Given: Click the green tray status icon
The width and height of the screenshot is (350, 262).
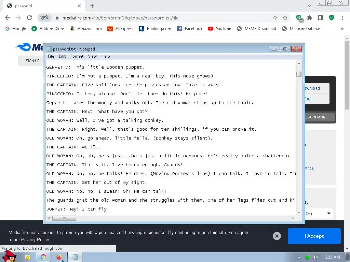Looking at the screenshot, I should tap(307, 257).
